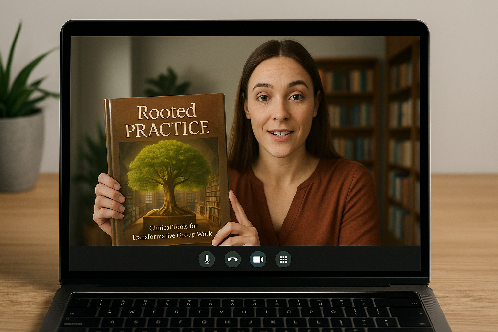Click the number 4 key on keyboard
This screenshot has width=498, height=332.
167,302
